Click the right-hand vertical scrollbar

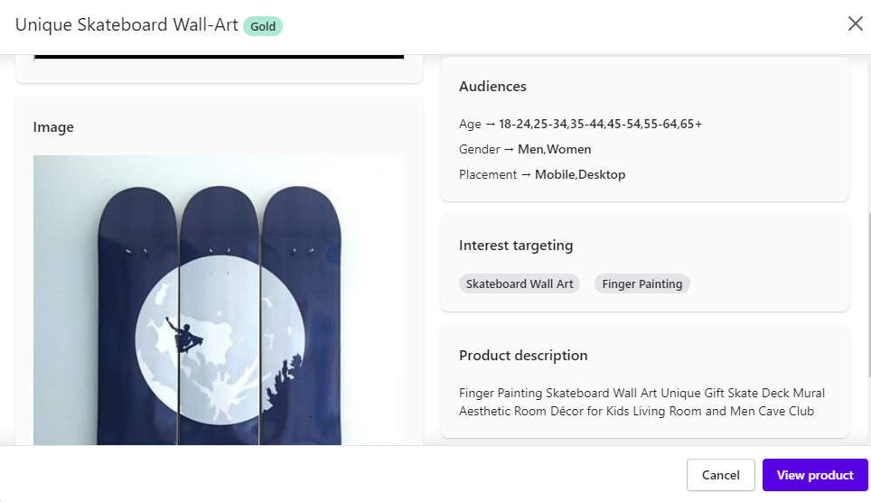tap(868, 295)
